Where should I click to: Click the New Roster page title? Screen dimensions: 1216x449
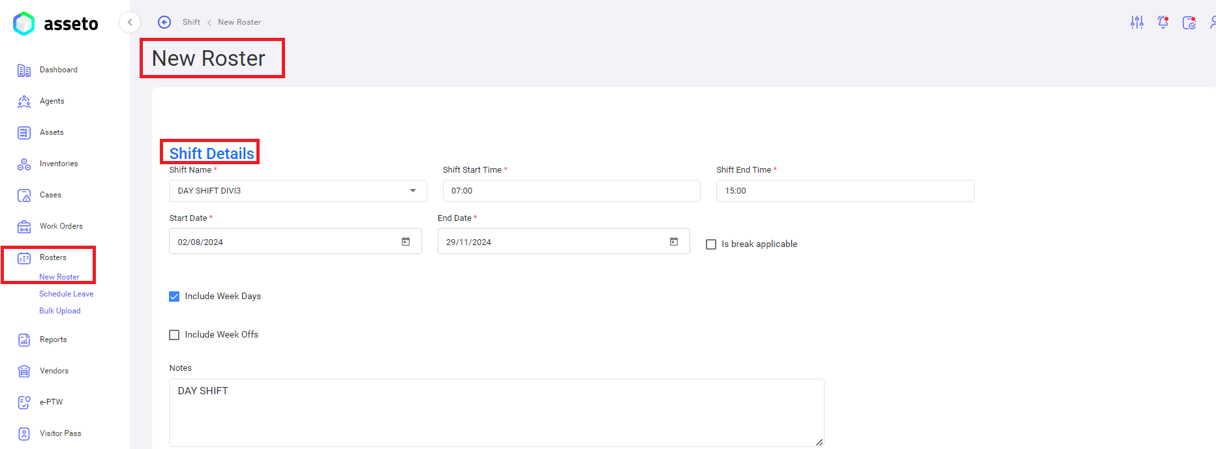[209, 59]
